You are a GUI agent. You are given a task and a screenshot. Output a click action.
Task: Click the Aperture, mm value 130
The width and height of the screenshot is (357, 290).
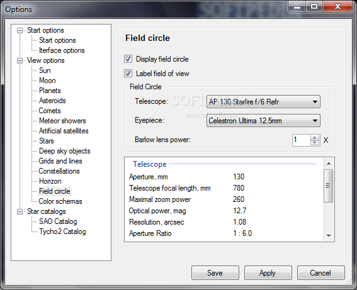239,177
